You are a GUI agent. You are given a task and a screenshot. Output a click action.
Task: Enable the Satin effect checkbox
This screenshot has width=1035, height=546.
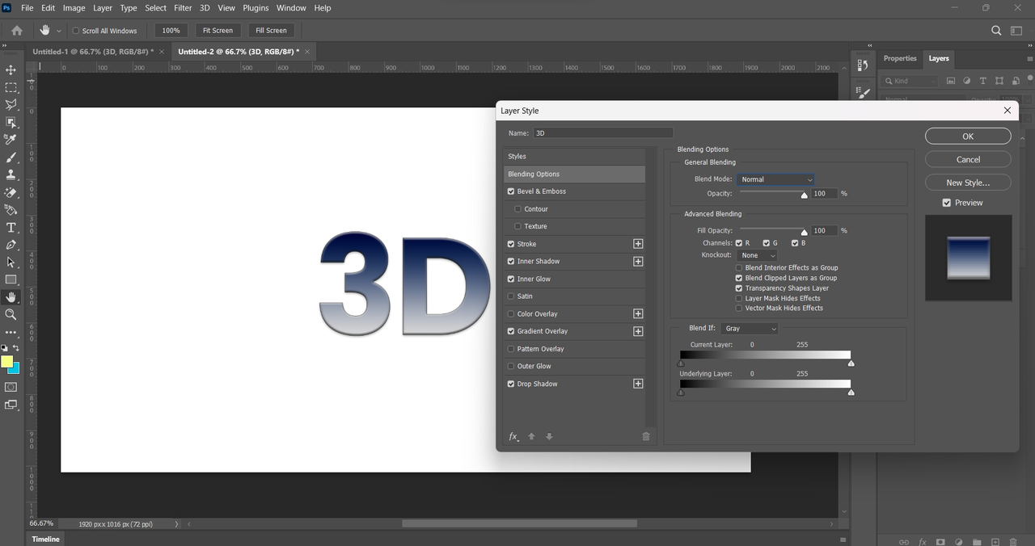[511, 296]
